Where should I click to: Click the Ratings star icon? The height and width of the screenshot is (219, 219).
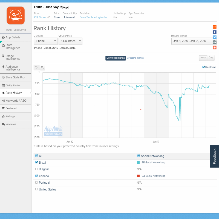(x=3, y=116)
